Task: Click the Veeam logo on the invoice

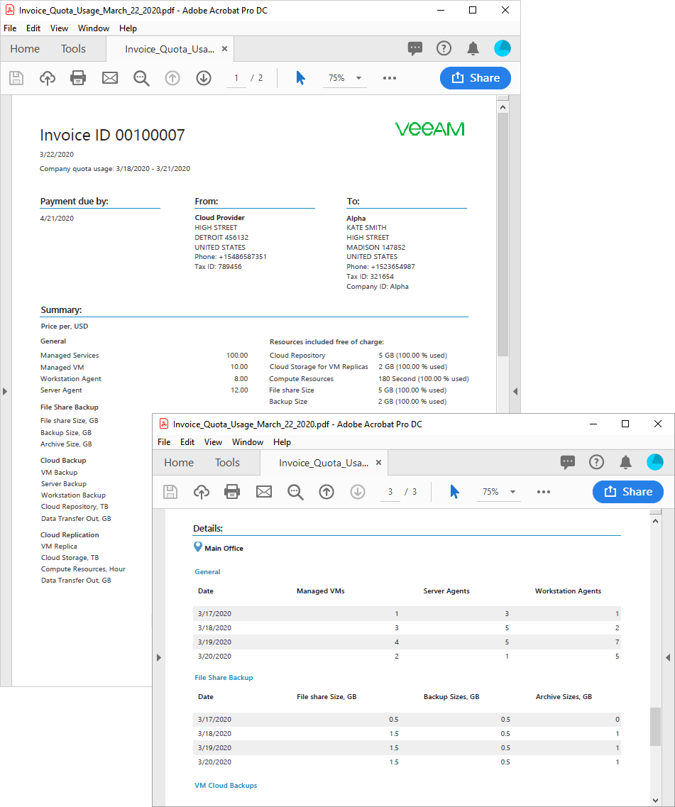Action: [430, 128]
